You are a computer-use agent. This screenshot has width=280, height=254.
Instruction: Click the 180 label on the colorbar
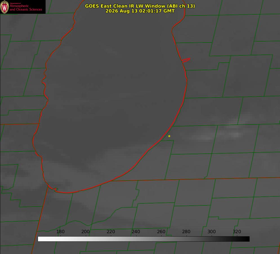click(60, 232)
